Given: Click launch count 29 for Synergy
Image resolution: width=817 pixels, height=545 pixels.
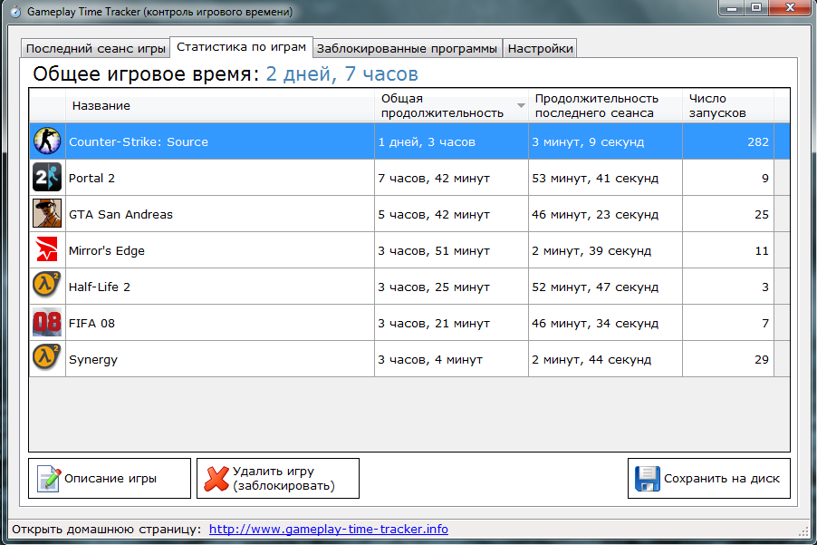Looking at the screenshot, I should pos(728,359).
